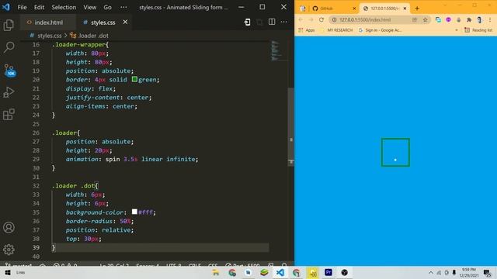Open the Go menu
Viewport: 497px width, 279px height.
[x=107, y=7]
